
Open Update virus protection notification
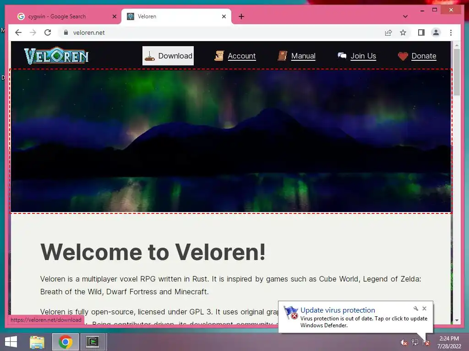pos(355,317)
